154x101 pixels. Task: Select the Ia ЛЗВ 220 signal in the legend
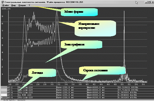tap(25, 95)
